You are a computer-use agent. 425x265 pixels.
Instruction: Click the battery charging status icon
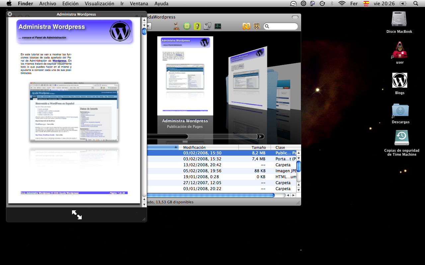[x=403, y=4]
